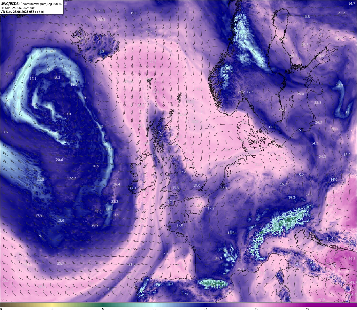This screenshot has height=311, width=357.
Task: Click the 23.8 value label
Action: pyautogui.click(x=309, y=195)
